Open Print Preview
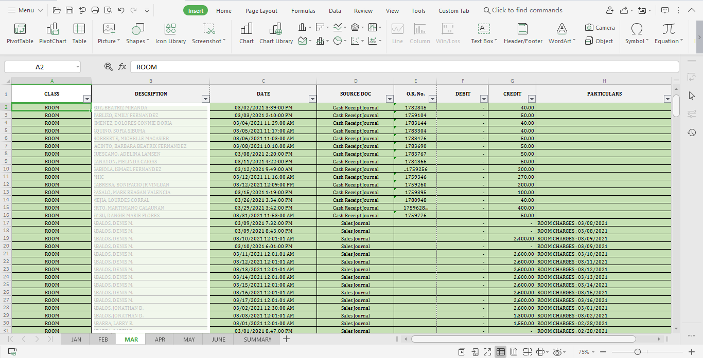Screen dimensions: 703x358 (x=108, y=10)
